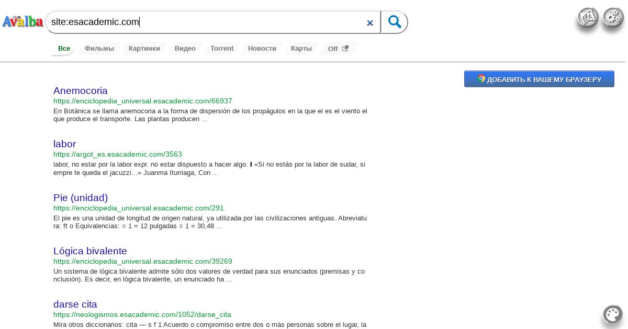The width and height of the screenshot is (628, 329).
Task: Click the labor description snippet text
Action: point(209,169)
